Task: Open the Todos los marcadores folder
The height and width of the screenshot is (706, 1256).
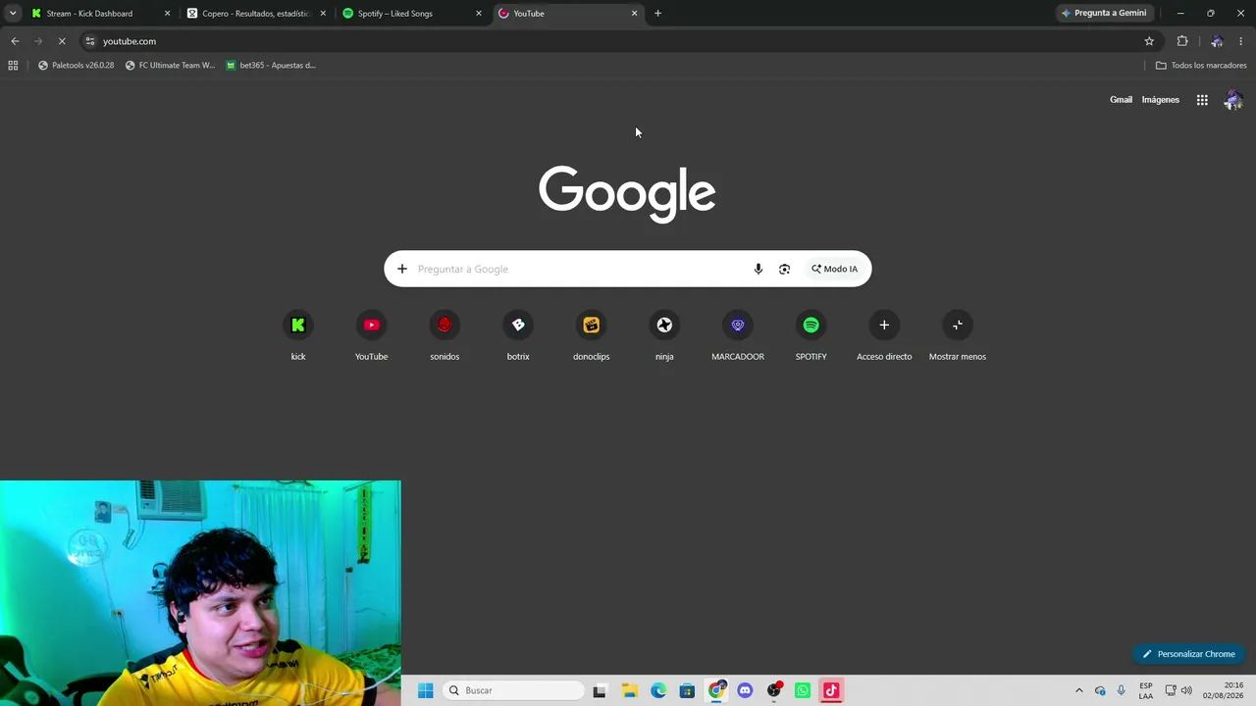Action: click(1201, 66)
